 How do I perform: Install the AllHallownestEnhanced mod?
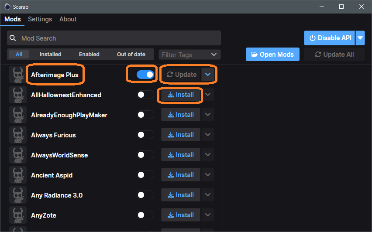(181, 95)
